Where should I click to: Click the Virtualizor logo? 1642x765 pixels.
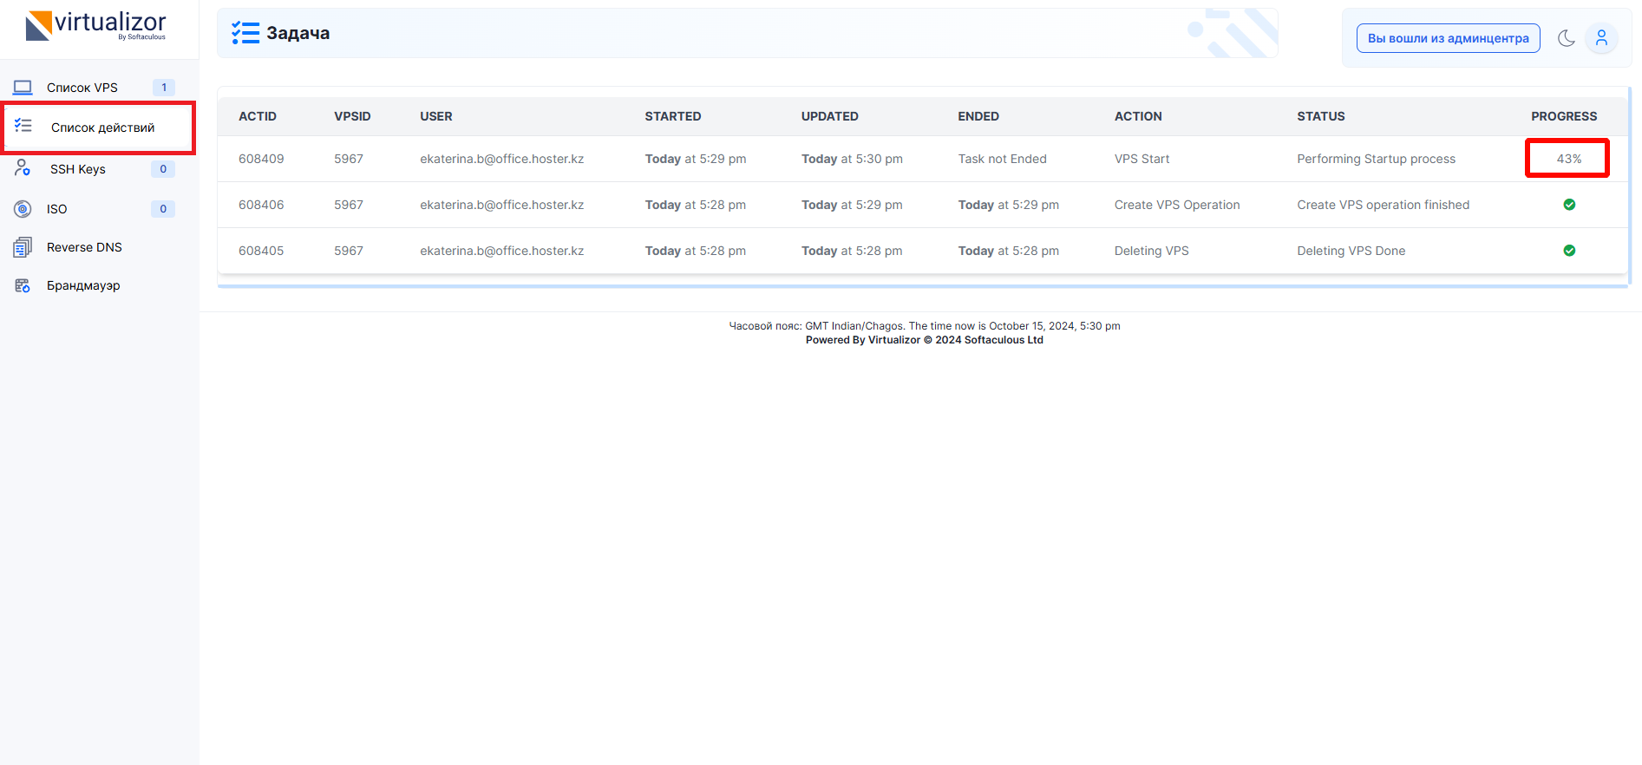[x=95, y=25]
